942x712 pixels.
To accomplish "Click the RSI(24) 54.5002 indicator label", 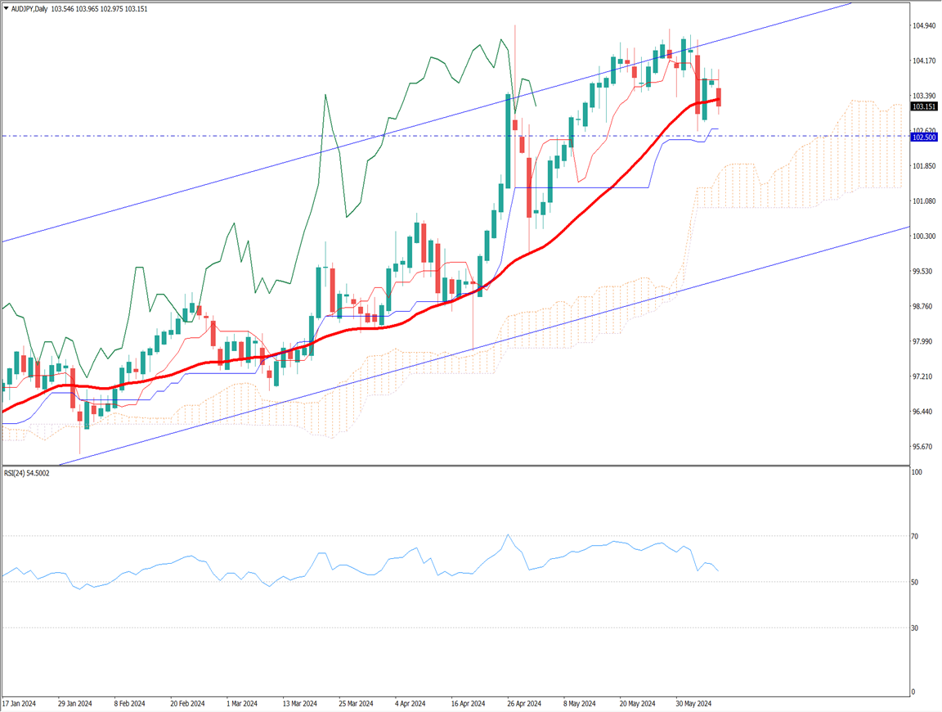I will pos(27,473).
